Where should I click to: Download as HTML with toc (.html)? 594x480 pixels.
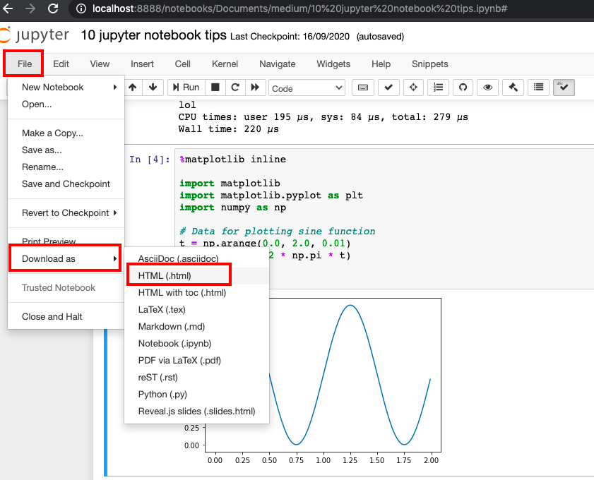pos(196,293)
